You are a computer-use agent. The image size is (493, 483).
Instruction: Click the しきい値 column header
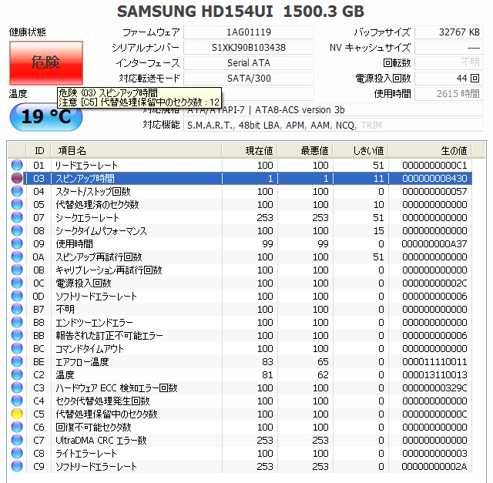[x=361, y=151]
